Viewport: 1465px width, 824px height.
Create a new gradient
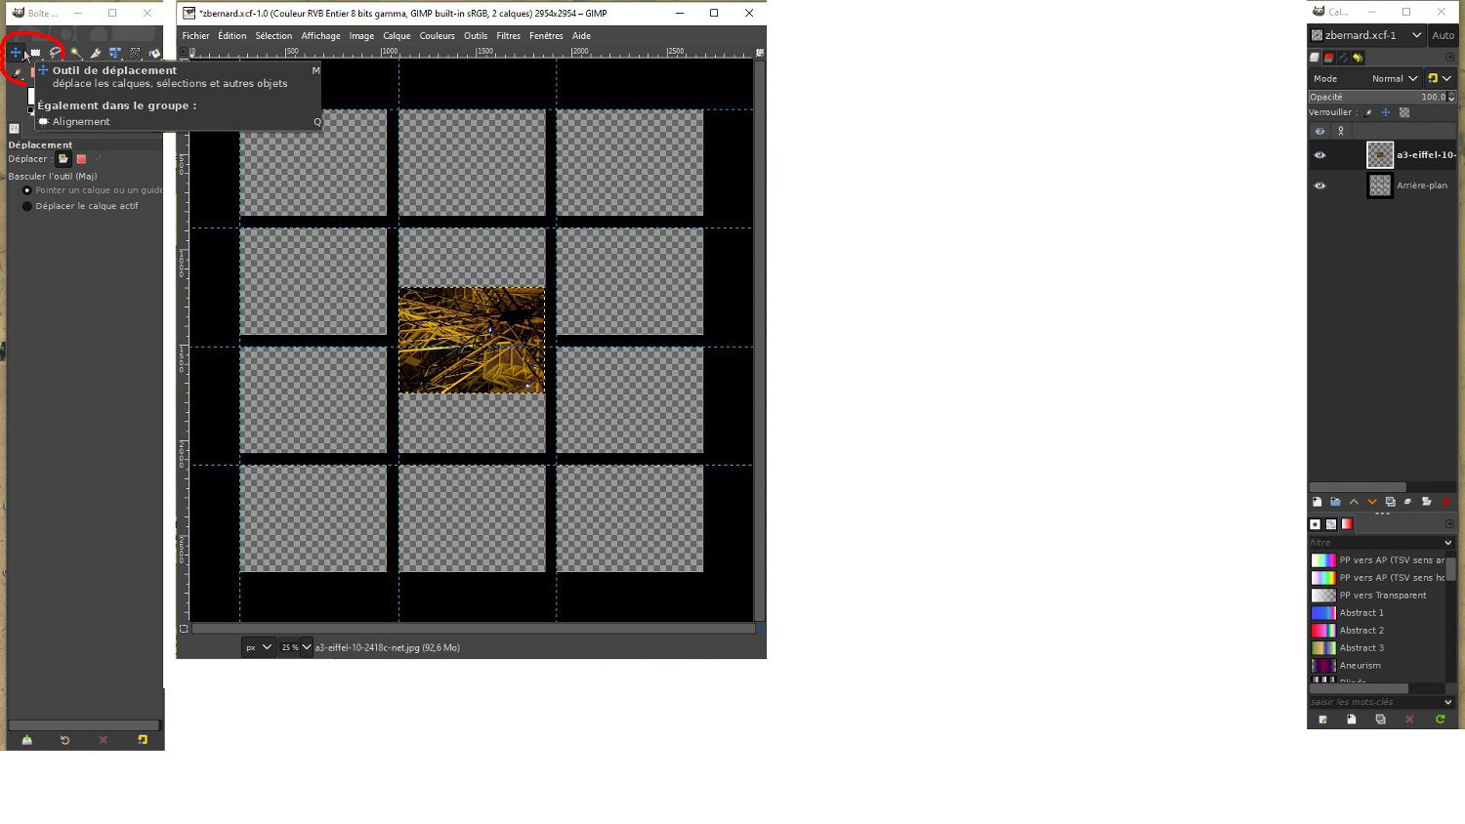click(x=1352, y=720)
